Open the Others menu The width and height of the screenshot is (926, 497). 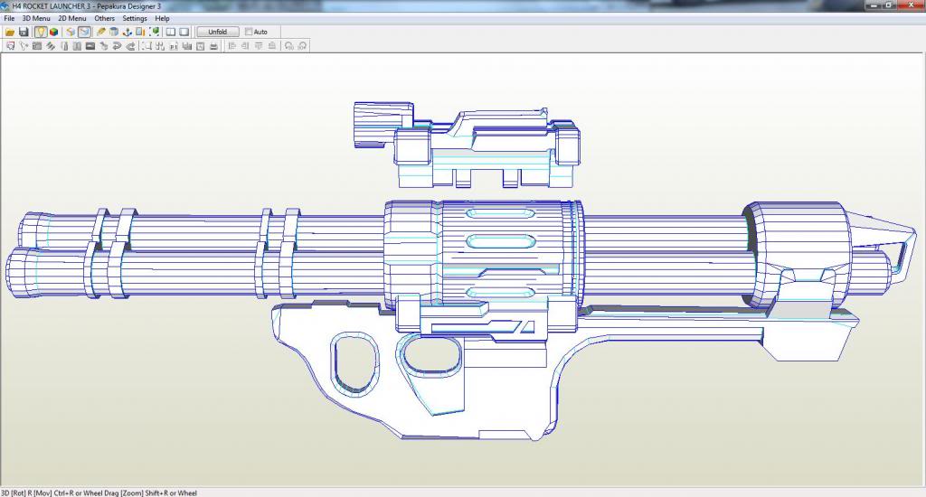[105, 18]
